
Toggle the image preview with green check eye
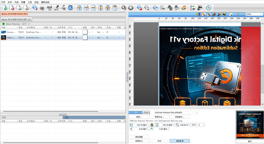pyautogui.click(x=224, y=14)
